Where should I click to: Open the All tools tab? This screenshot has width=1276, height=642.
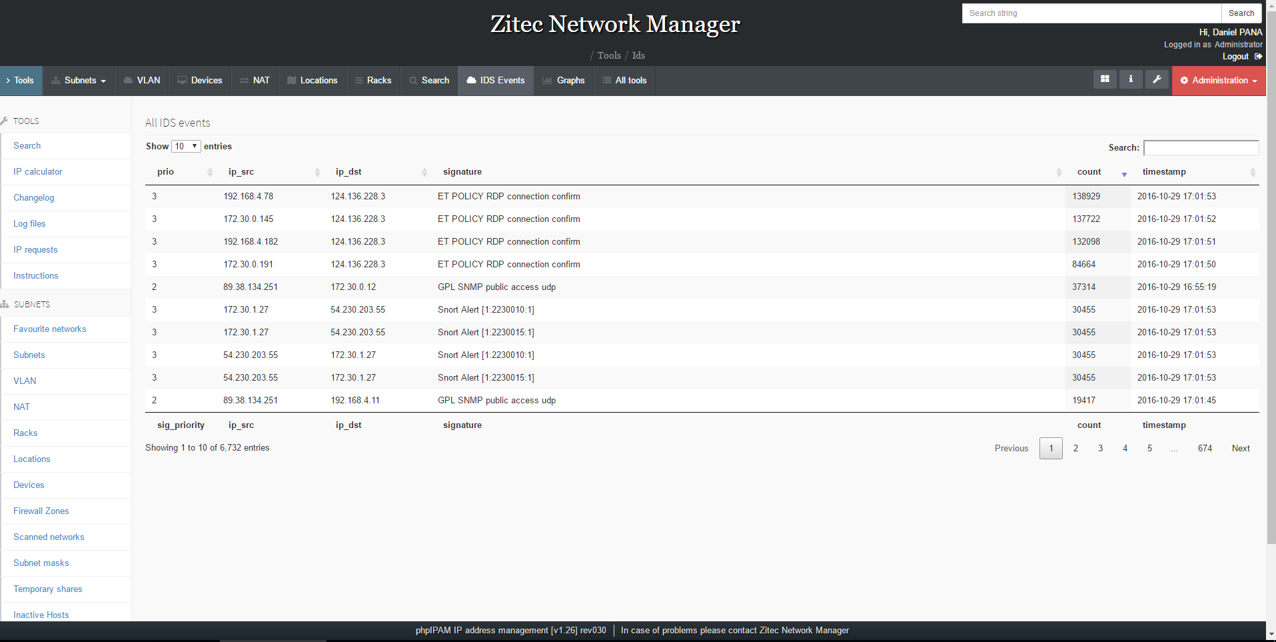[624, 81]
